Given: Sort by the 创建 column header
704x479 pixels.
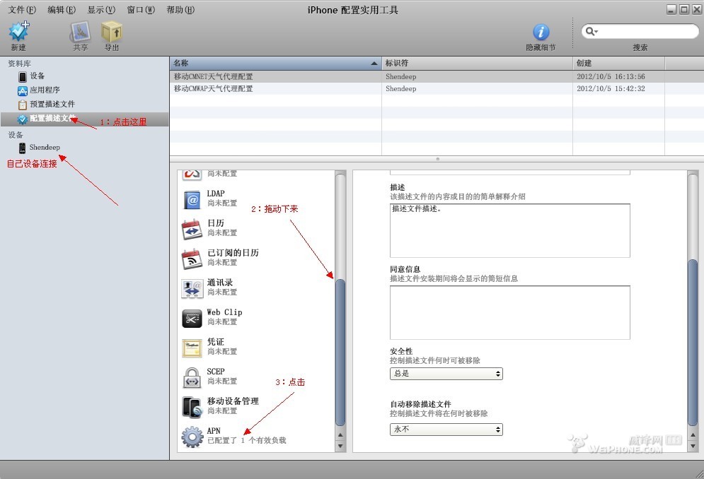Looking at the screenshot, I should pyautogui.click(x=618, y=64).
